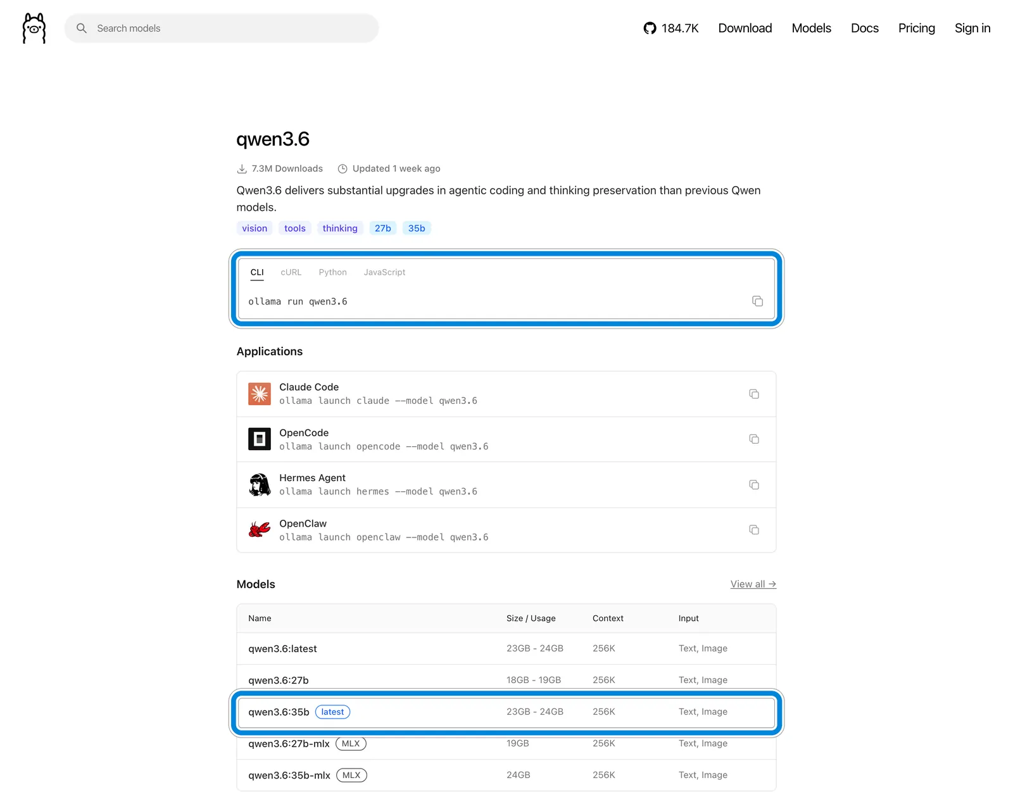
Task: Open Docs in the top navigation
Action: [865, 28]
